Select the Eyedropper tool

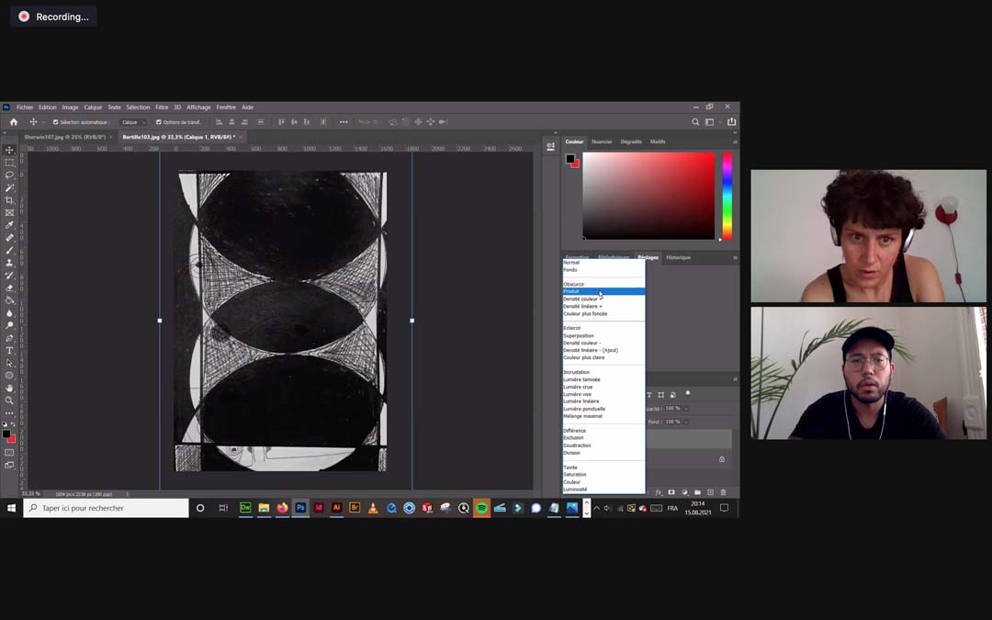point(9,225)
